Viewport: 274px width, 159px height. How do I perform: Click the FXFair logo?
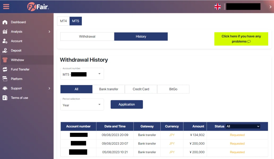pos(38,7)
